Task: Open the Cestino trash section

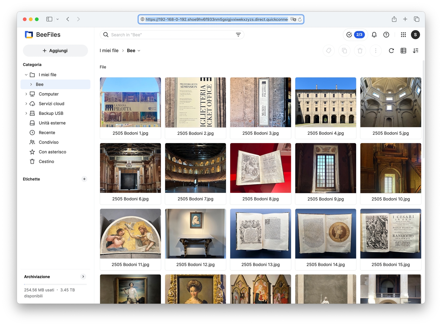Action: (x=46, y=161)
